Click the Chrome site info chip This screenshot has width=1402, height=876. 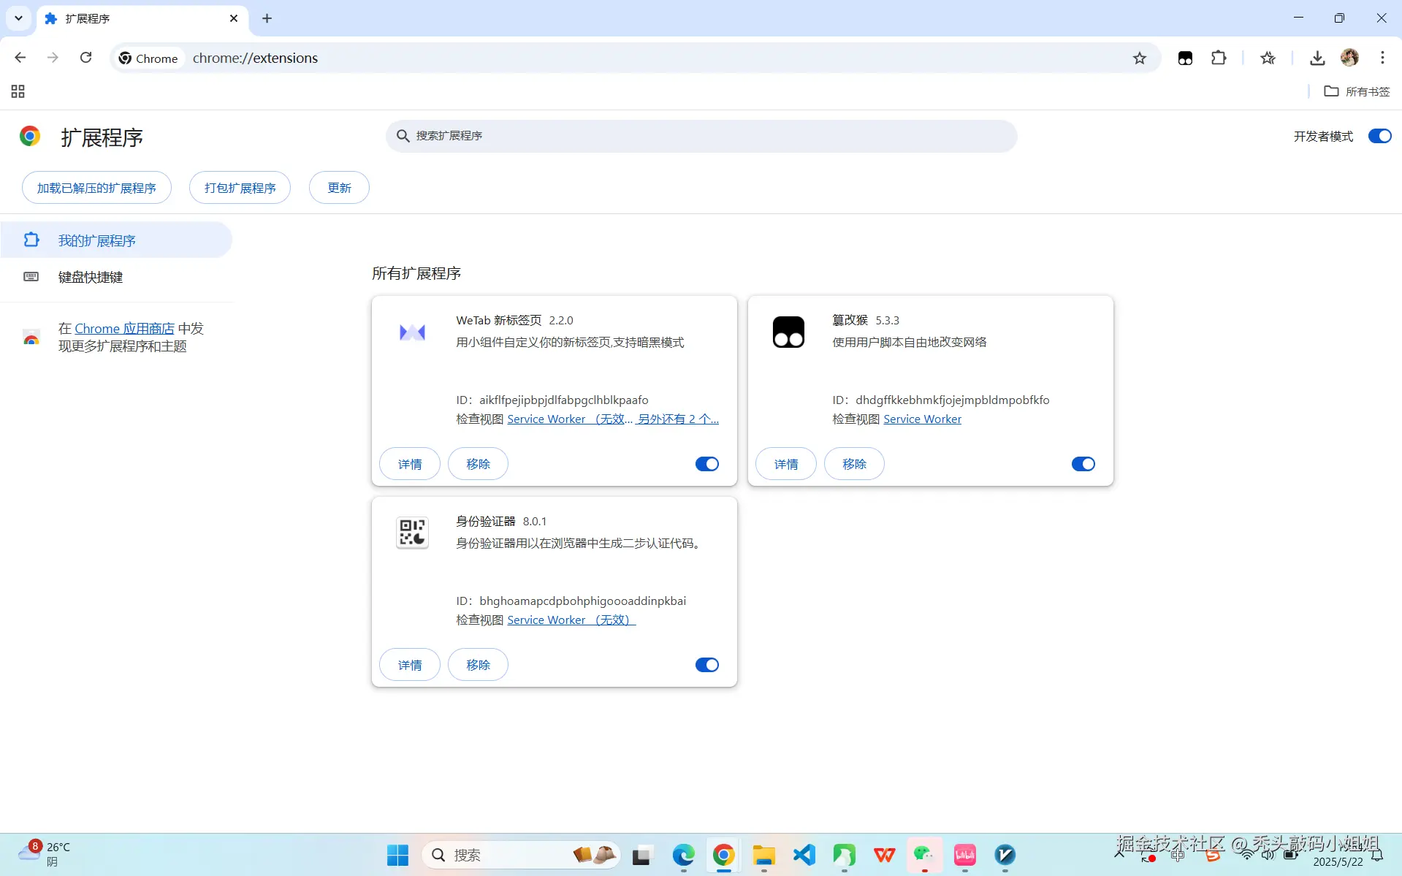pos(148,58)
